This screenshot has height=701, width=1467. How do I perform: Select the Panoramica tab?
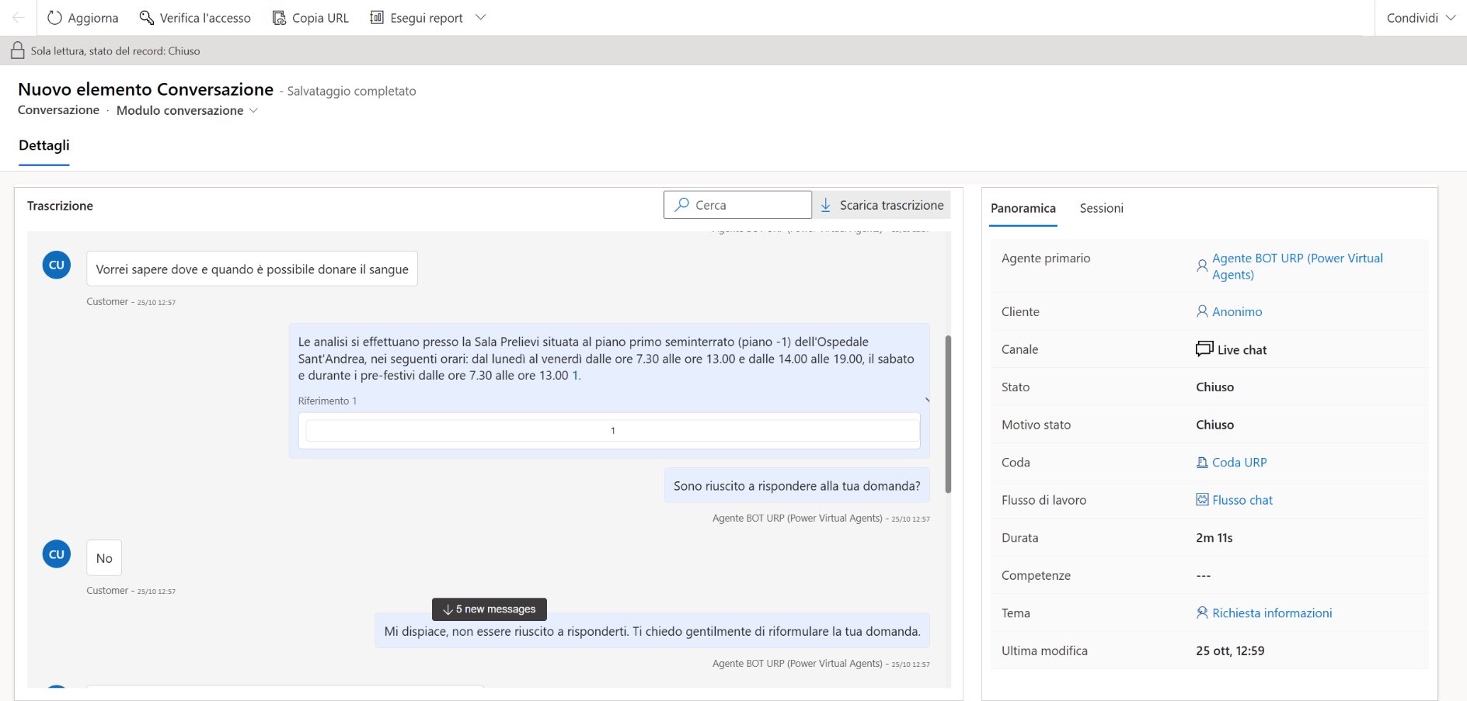(1023, 208)
